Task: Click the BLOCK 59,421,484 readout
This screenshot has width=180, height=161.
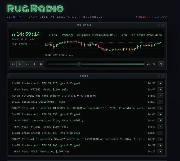Action: pos(23,39)
